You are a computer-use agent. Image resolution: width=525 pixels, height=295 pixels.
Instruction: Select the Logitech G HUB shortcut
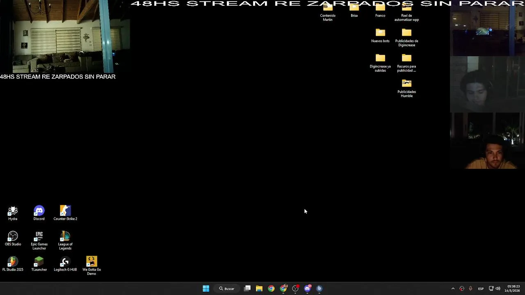coord(65,264)
